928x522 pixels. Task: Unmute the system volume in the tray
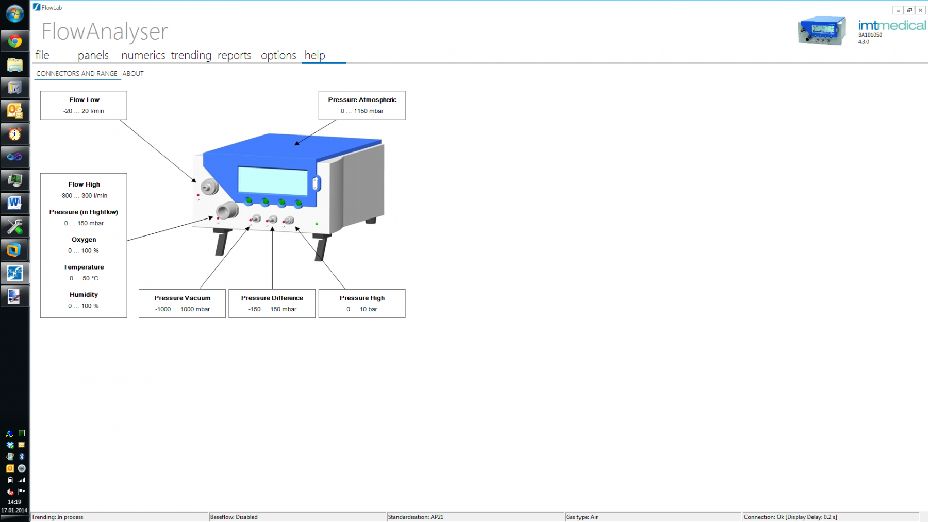(x=9, y=491)
